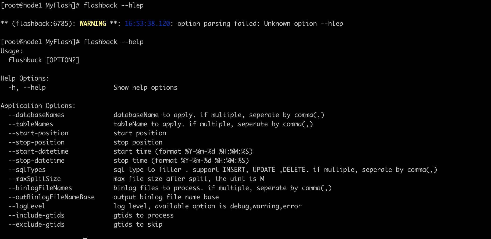
Task: Click the --start-datetime option
Action: coord(38,151)
